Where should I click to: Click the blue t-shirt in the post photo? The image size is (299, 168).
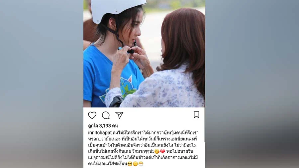pyautogui.click(x=107, y=76)
